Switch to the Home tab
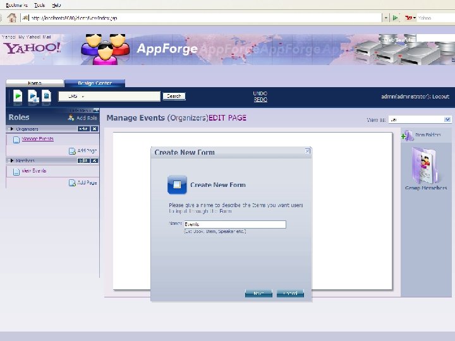Viewport: 455px width, 341px height. click(x=35, y=83)
